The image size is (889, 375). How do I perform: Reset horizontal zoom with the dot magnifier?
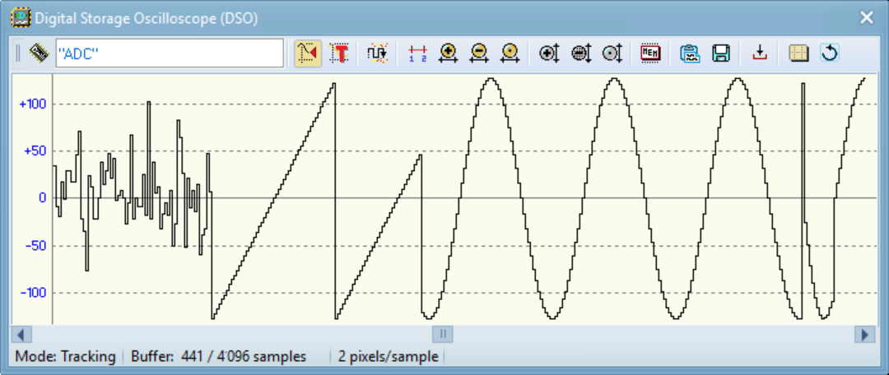click(x=510, y=53)
